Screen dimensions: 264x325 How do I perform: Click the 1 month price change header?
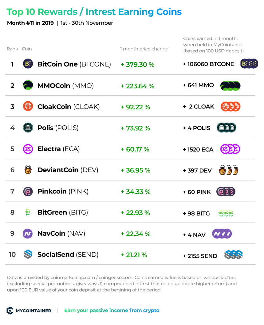tap(144, 49)
